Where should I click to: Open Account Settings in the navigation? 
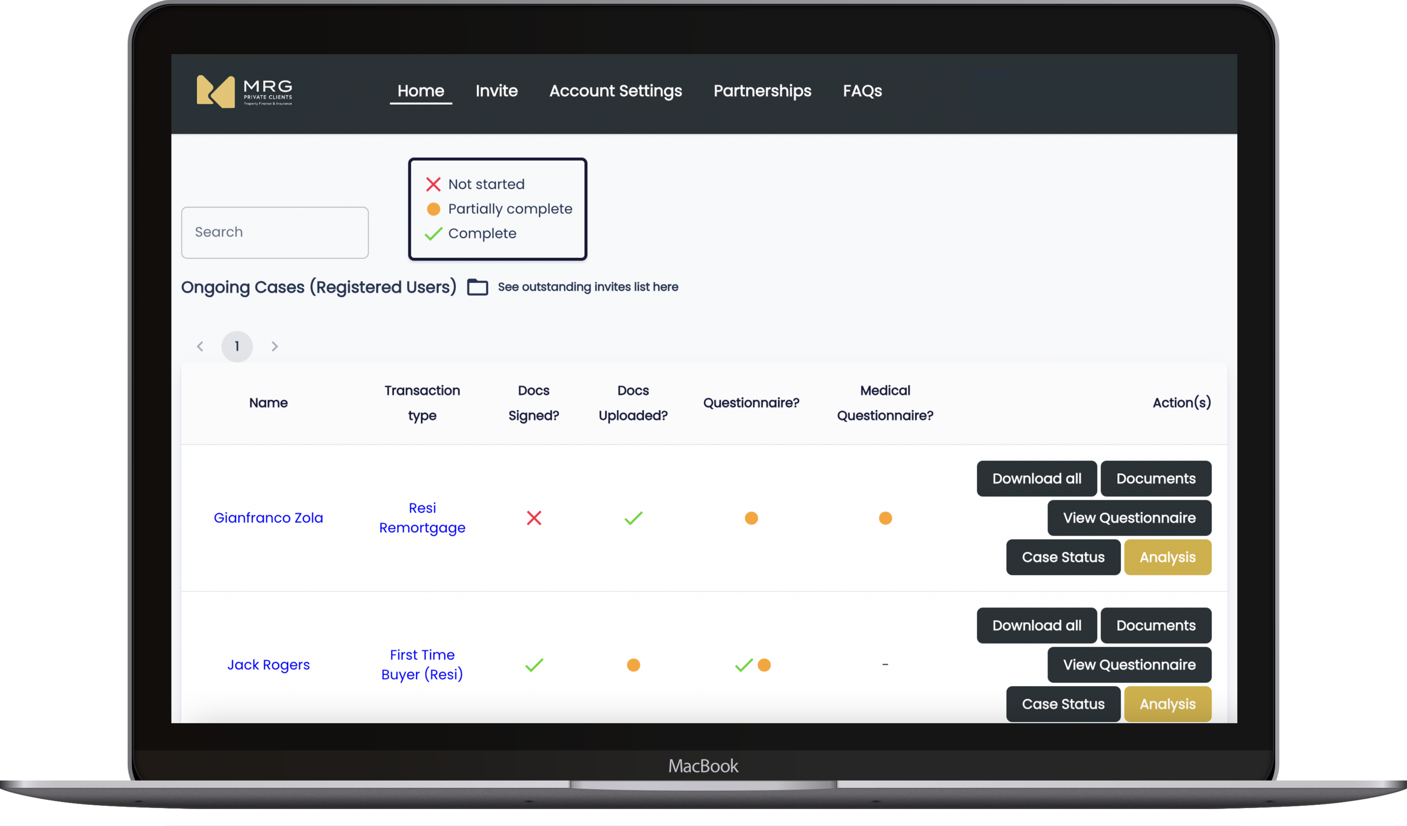point(615,91)
